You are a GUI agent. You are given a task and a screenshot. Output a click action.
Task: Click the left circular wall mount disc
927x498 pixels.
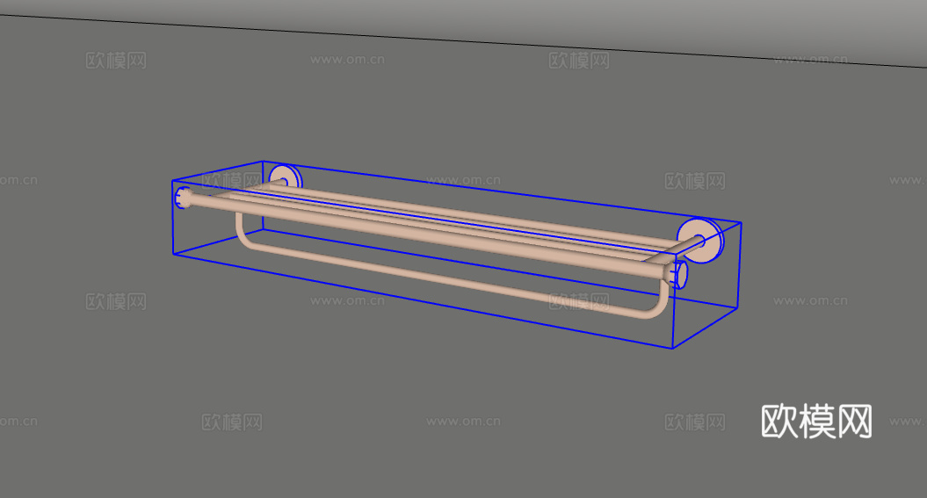click(x=286, y=177)
